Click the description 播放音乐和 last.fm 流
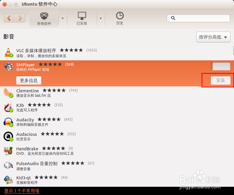The image size is (234, 195). click(x=34, y=96)
